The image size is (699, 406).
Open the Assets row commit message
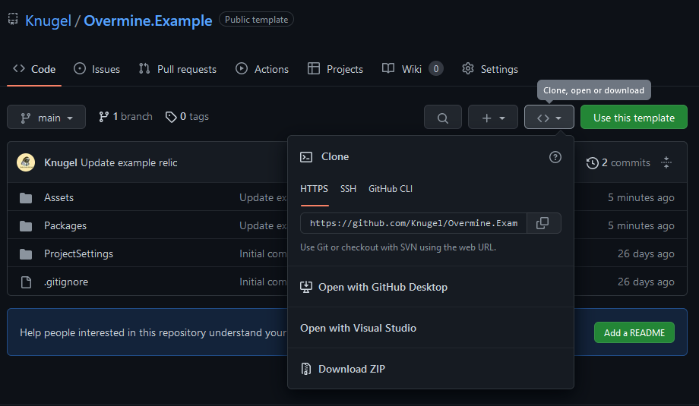click(263, 197)
